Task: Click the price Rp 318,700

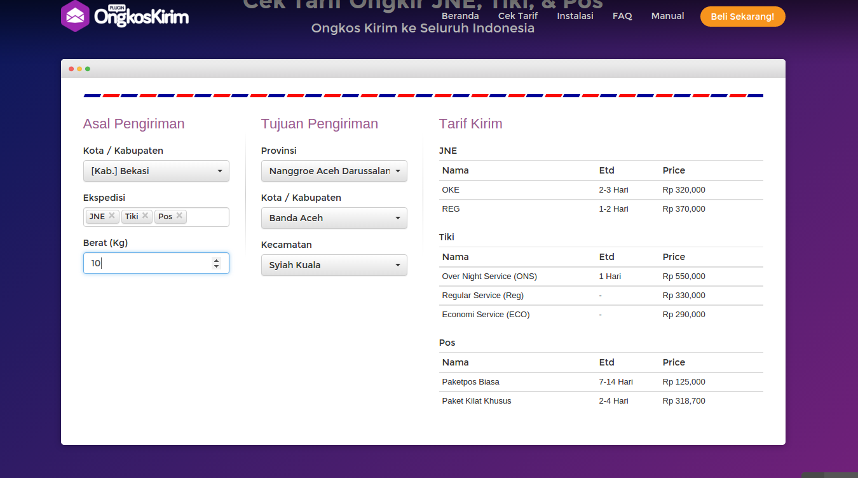Action: pyautogui.click(x=684, y=401)
